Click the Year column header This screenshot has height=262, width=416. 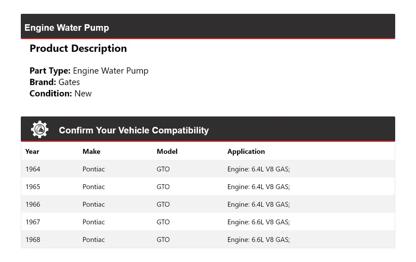click(32, 151)
